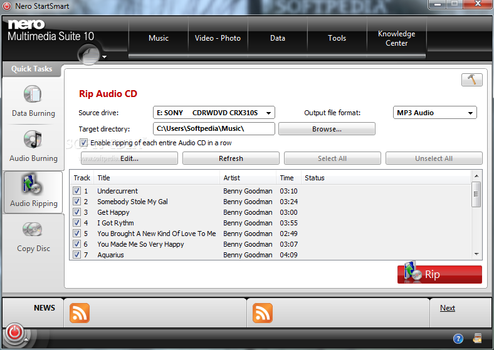The image size is (494, 350).
Task: Click the round application launcher orb
Action: tap(89, 54)
